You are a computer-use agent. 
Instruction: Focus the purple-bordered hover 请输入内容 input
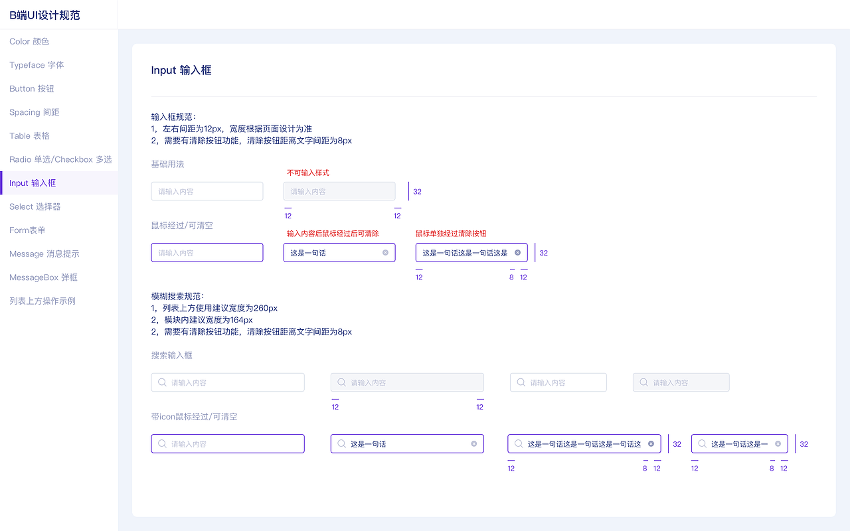[207, 252]
